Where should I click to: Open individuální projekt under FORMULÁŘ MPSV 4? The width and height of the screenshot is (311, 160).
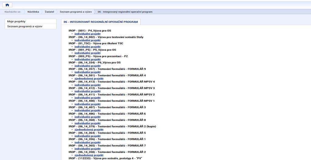pyautogui.click(x=88, y=85)
